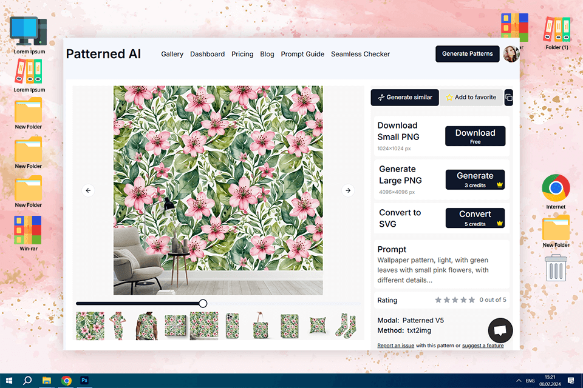Select the wallpaper room mockup thumbnail

point(204,326)
